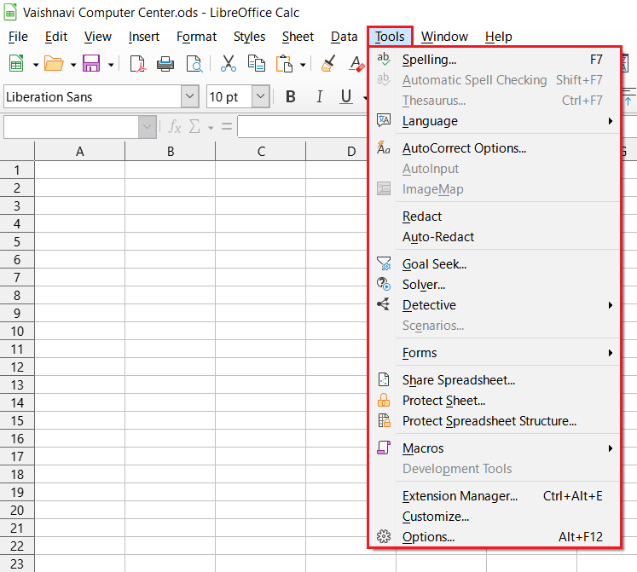The image size is (637, 572).
Task: Click the Save floppy disk icon
Action: pyautogui.click(x=91, y=63)
